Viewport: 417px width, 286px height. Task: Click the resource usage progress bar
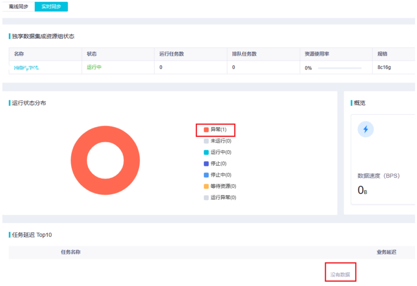click(340, 68)
